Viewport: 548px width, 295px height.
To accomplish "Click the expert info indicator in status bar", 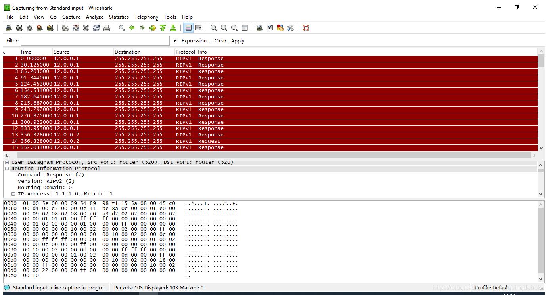I will (x=7, y=287).
